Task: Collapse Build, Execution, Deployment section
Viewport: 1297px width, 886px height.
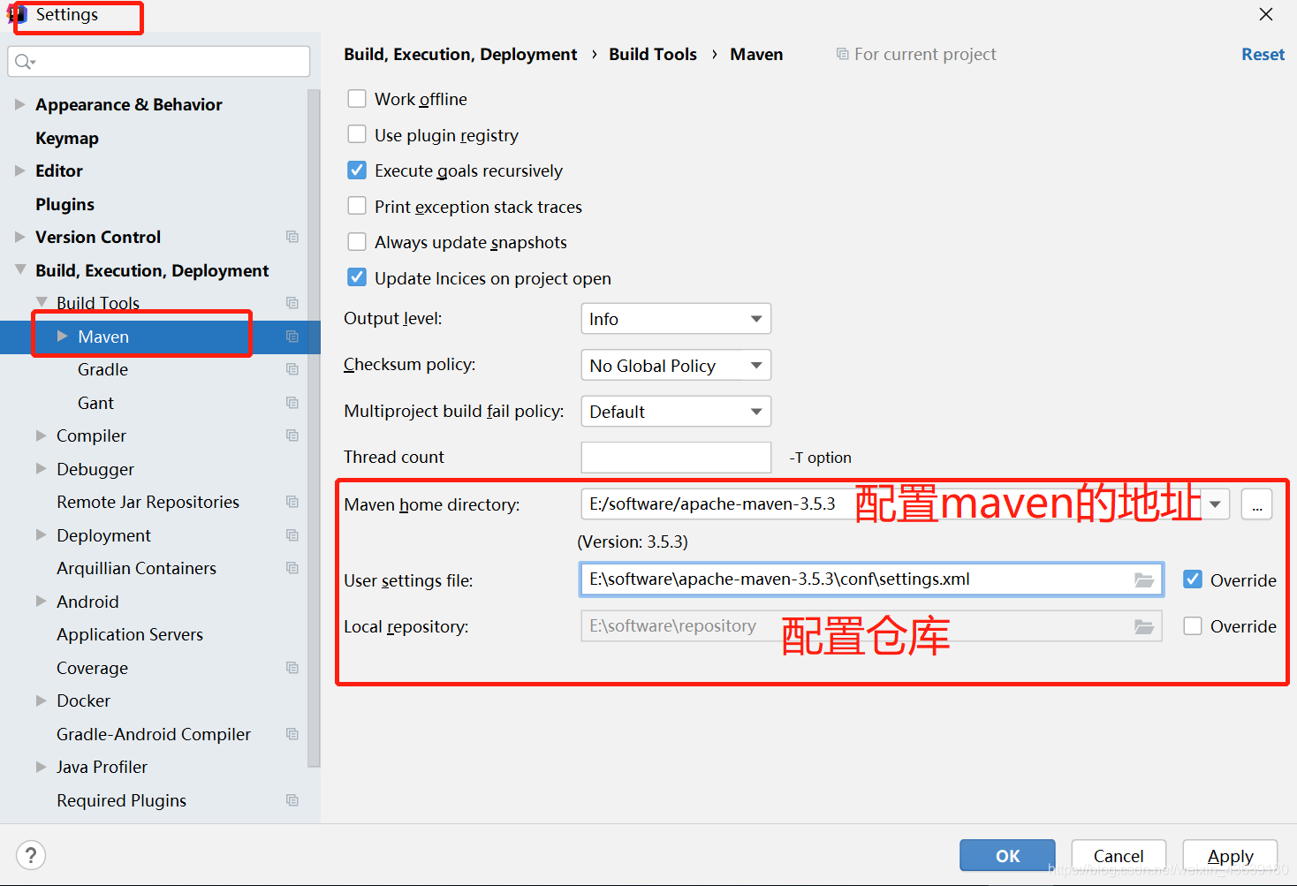Action: [x=19, y=270]
